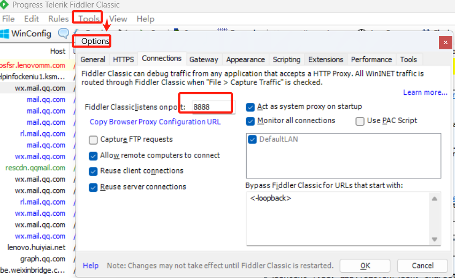Open the Tools menu in menu bar
The width and height of the screenshot is (455, 278).
(89, 19)
